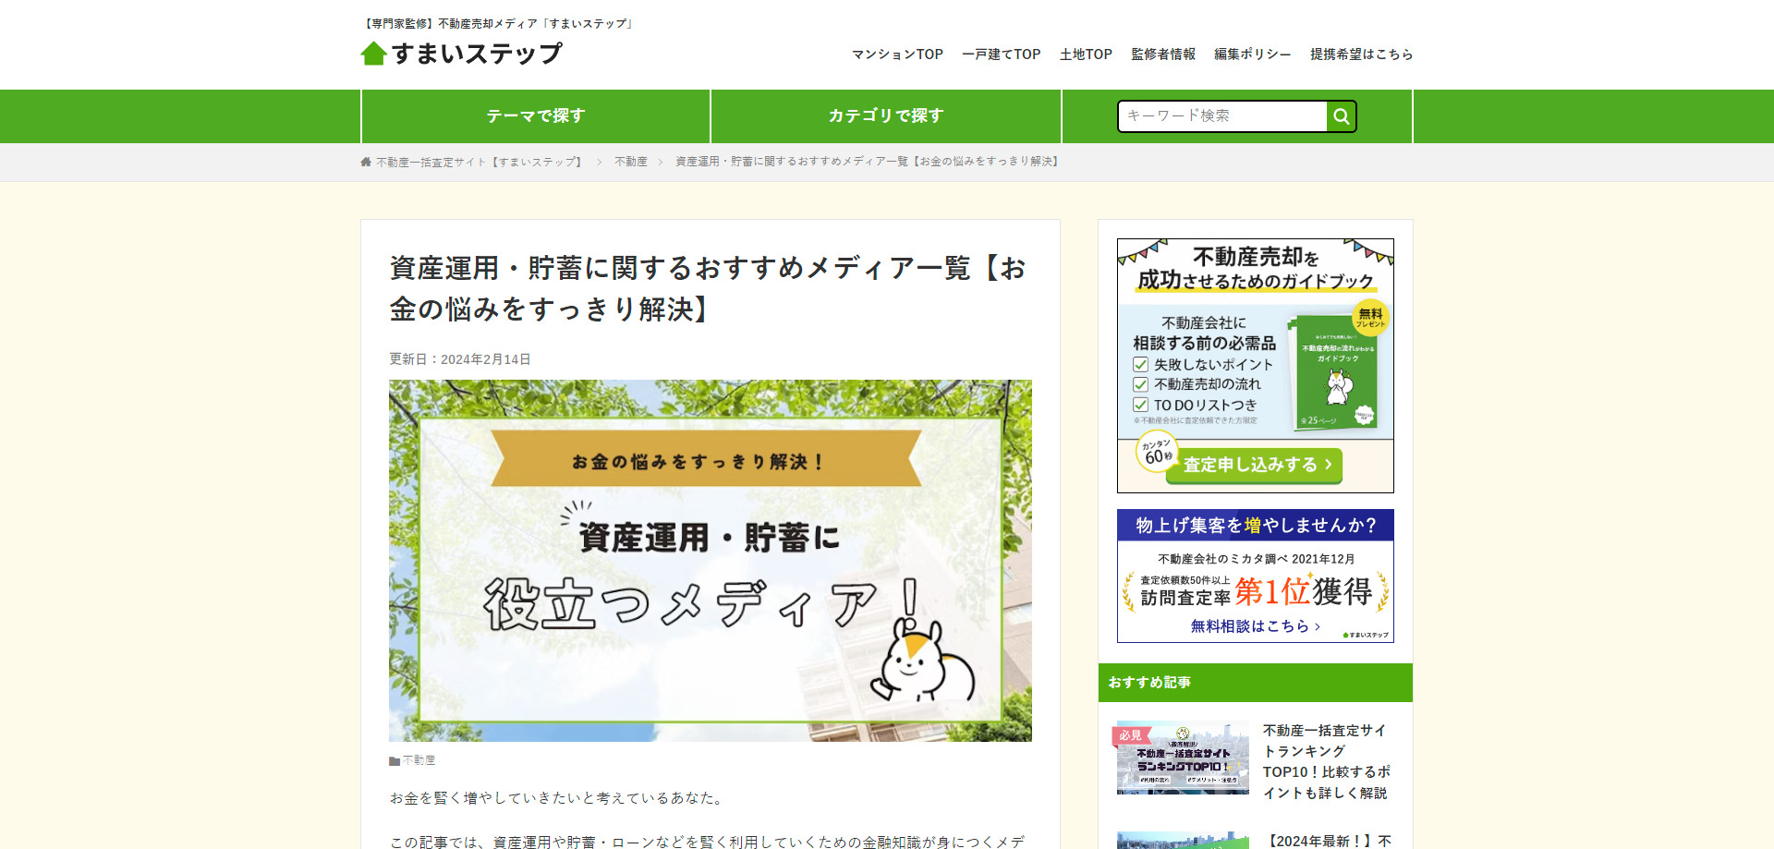Open the マンションTOP menu item
The height and width of the screenshot is (849, 1774).
pyautogui.click(x=897, y=55)
